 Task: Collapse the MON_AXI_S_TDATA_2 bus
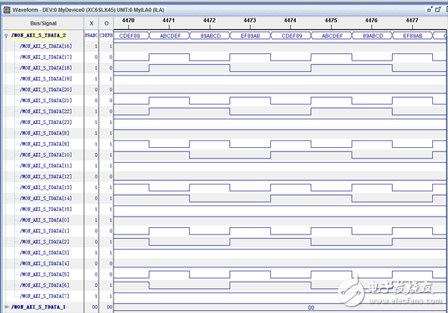point(6,36)
